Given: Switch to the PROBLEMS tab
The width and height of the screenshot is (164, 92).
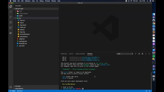Looking at the screenshot, I should (64, 54).
